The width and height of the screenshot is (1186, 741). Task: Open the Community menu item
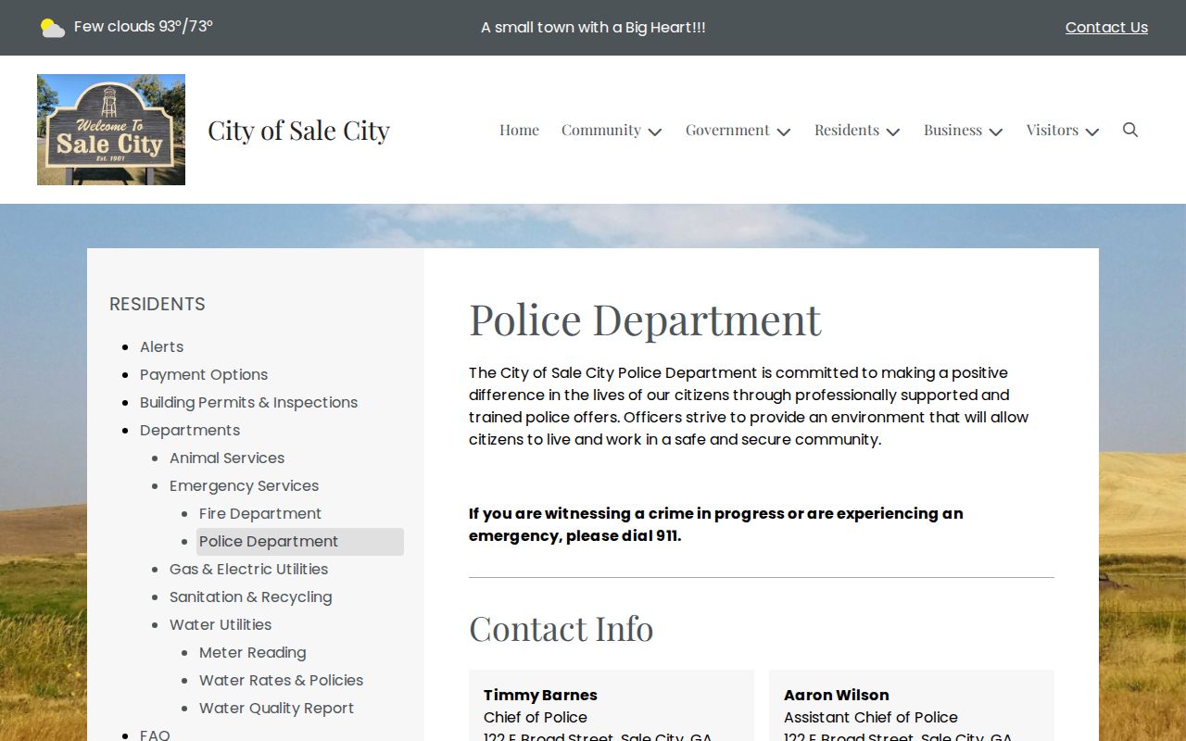click(601, 130)
